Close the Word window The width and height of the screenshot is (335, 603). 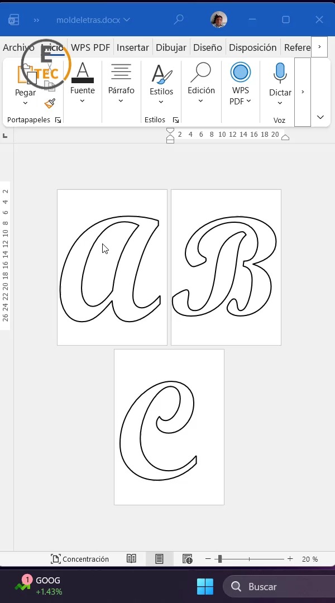(319, 19)
